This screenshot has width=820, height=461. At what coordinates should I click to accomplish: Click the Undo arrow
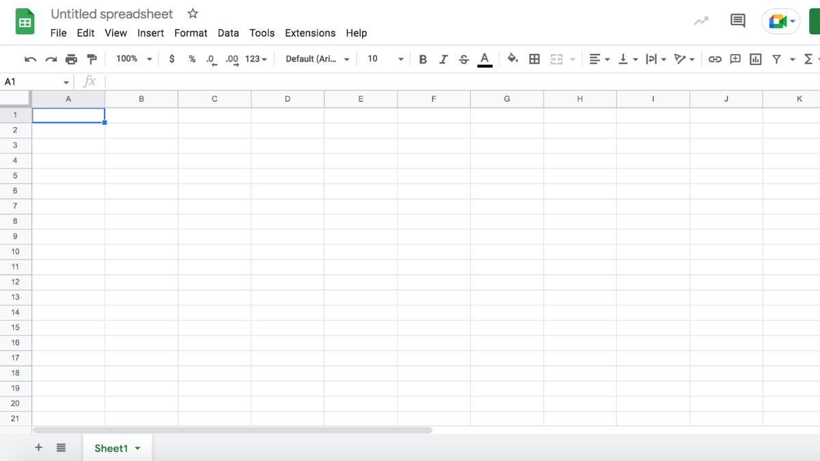coord(30,59)
